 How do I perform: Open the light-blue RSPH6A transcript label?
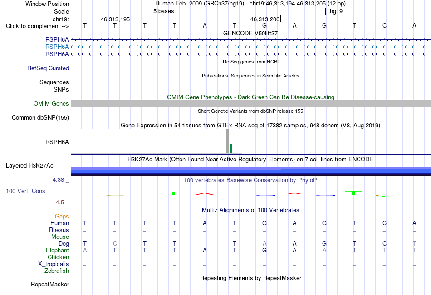[x=57, y=47]
